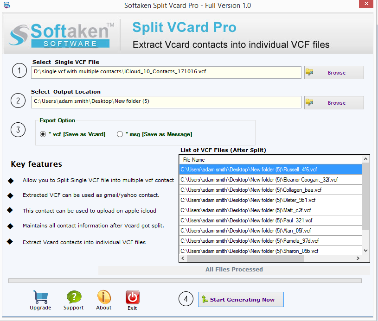Browse for the output location
Screen dimensions: 378x321
[333, 103]
